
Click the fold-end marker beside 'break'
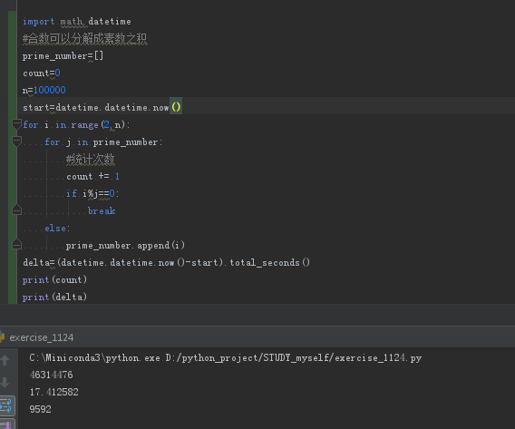click(16, 210)
